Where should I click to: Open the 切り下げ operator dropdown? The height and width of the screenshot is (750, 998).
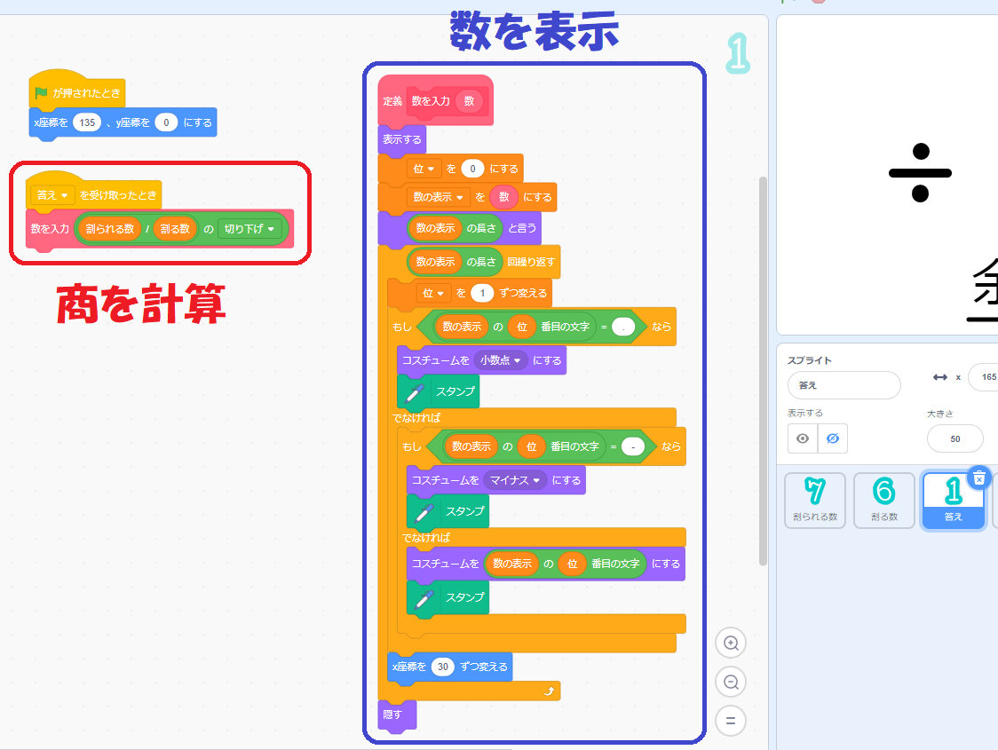click(x=252, y=229)
